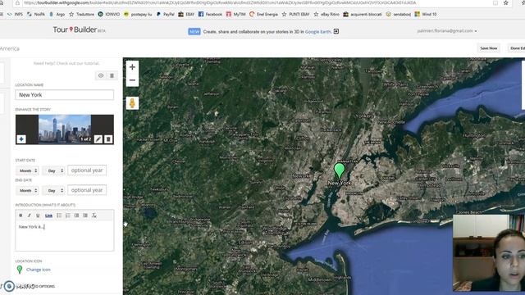Clear text formatting in introduction editor
This screenshot has height=295, width=525.
[94, 216]
